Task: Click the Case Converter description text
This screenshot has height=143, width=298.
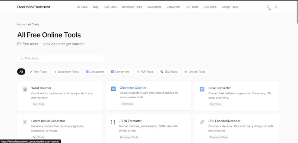Action: click(x=240, y=96)
